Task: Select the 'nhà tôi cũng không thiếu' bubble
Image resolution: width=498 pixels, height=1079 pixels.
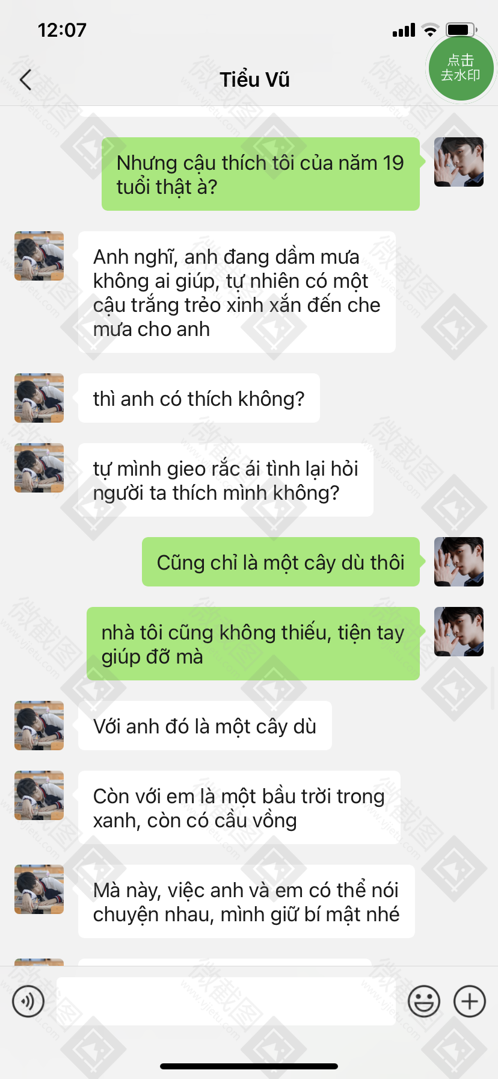Action: point(253,644)
